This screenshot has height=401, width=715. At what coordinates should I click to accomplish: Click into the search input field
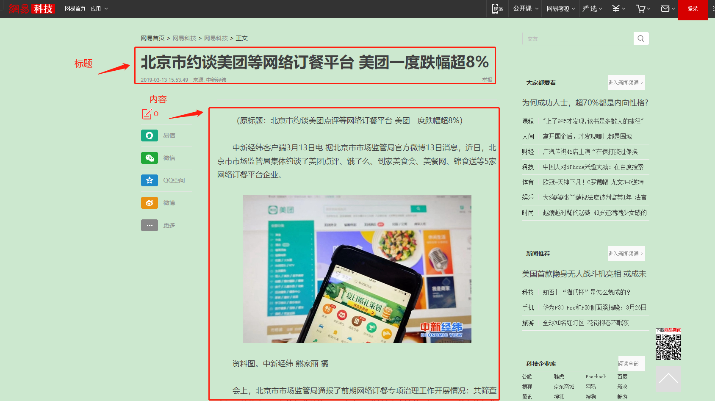[578, 39]
